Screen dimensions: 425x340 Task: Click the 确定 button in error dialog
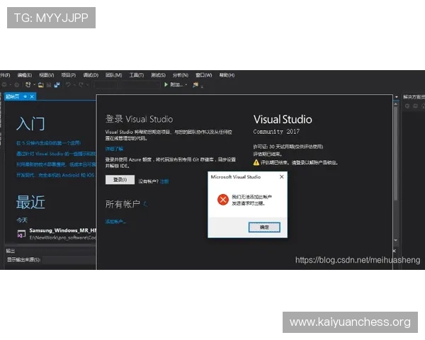click(x=264, y=227)
